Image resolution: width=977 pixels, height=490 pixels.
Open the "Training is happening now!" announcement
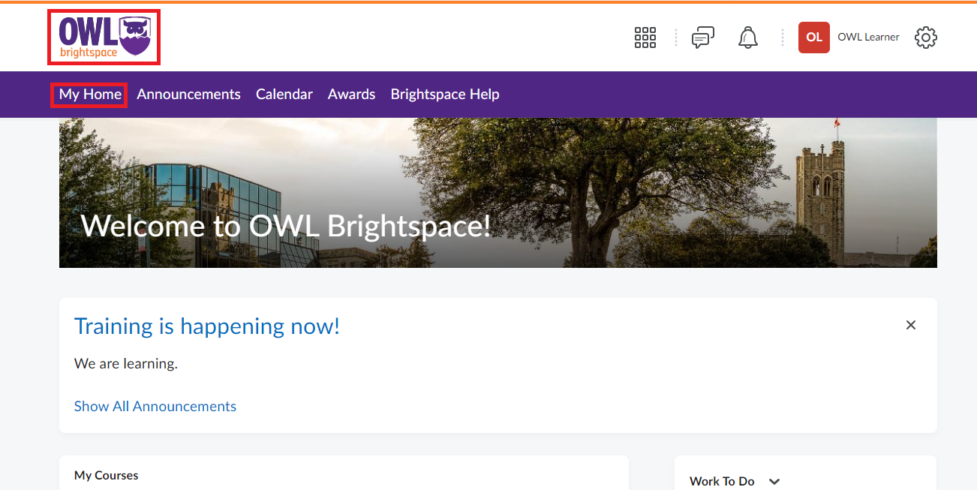pyautogui.click(x=206, y=326)
